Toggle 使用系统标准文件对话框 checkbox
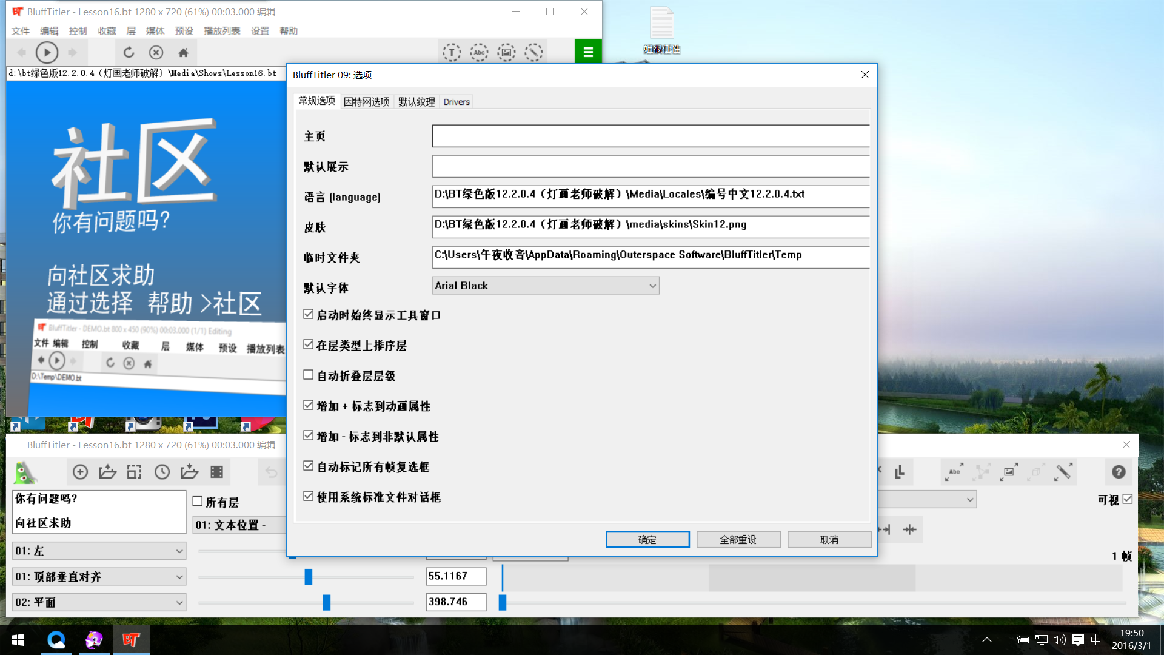 (309, 496)
